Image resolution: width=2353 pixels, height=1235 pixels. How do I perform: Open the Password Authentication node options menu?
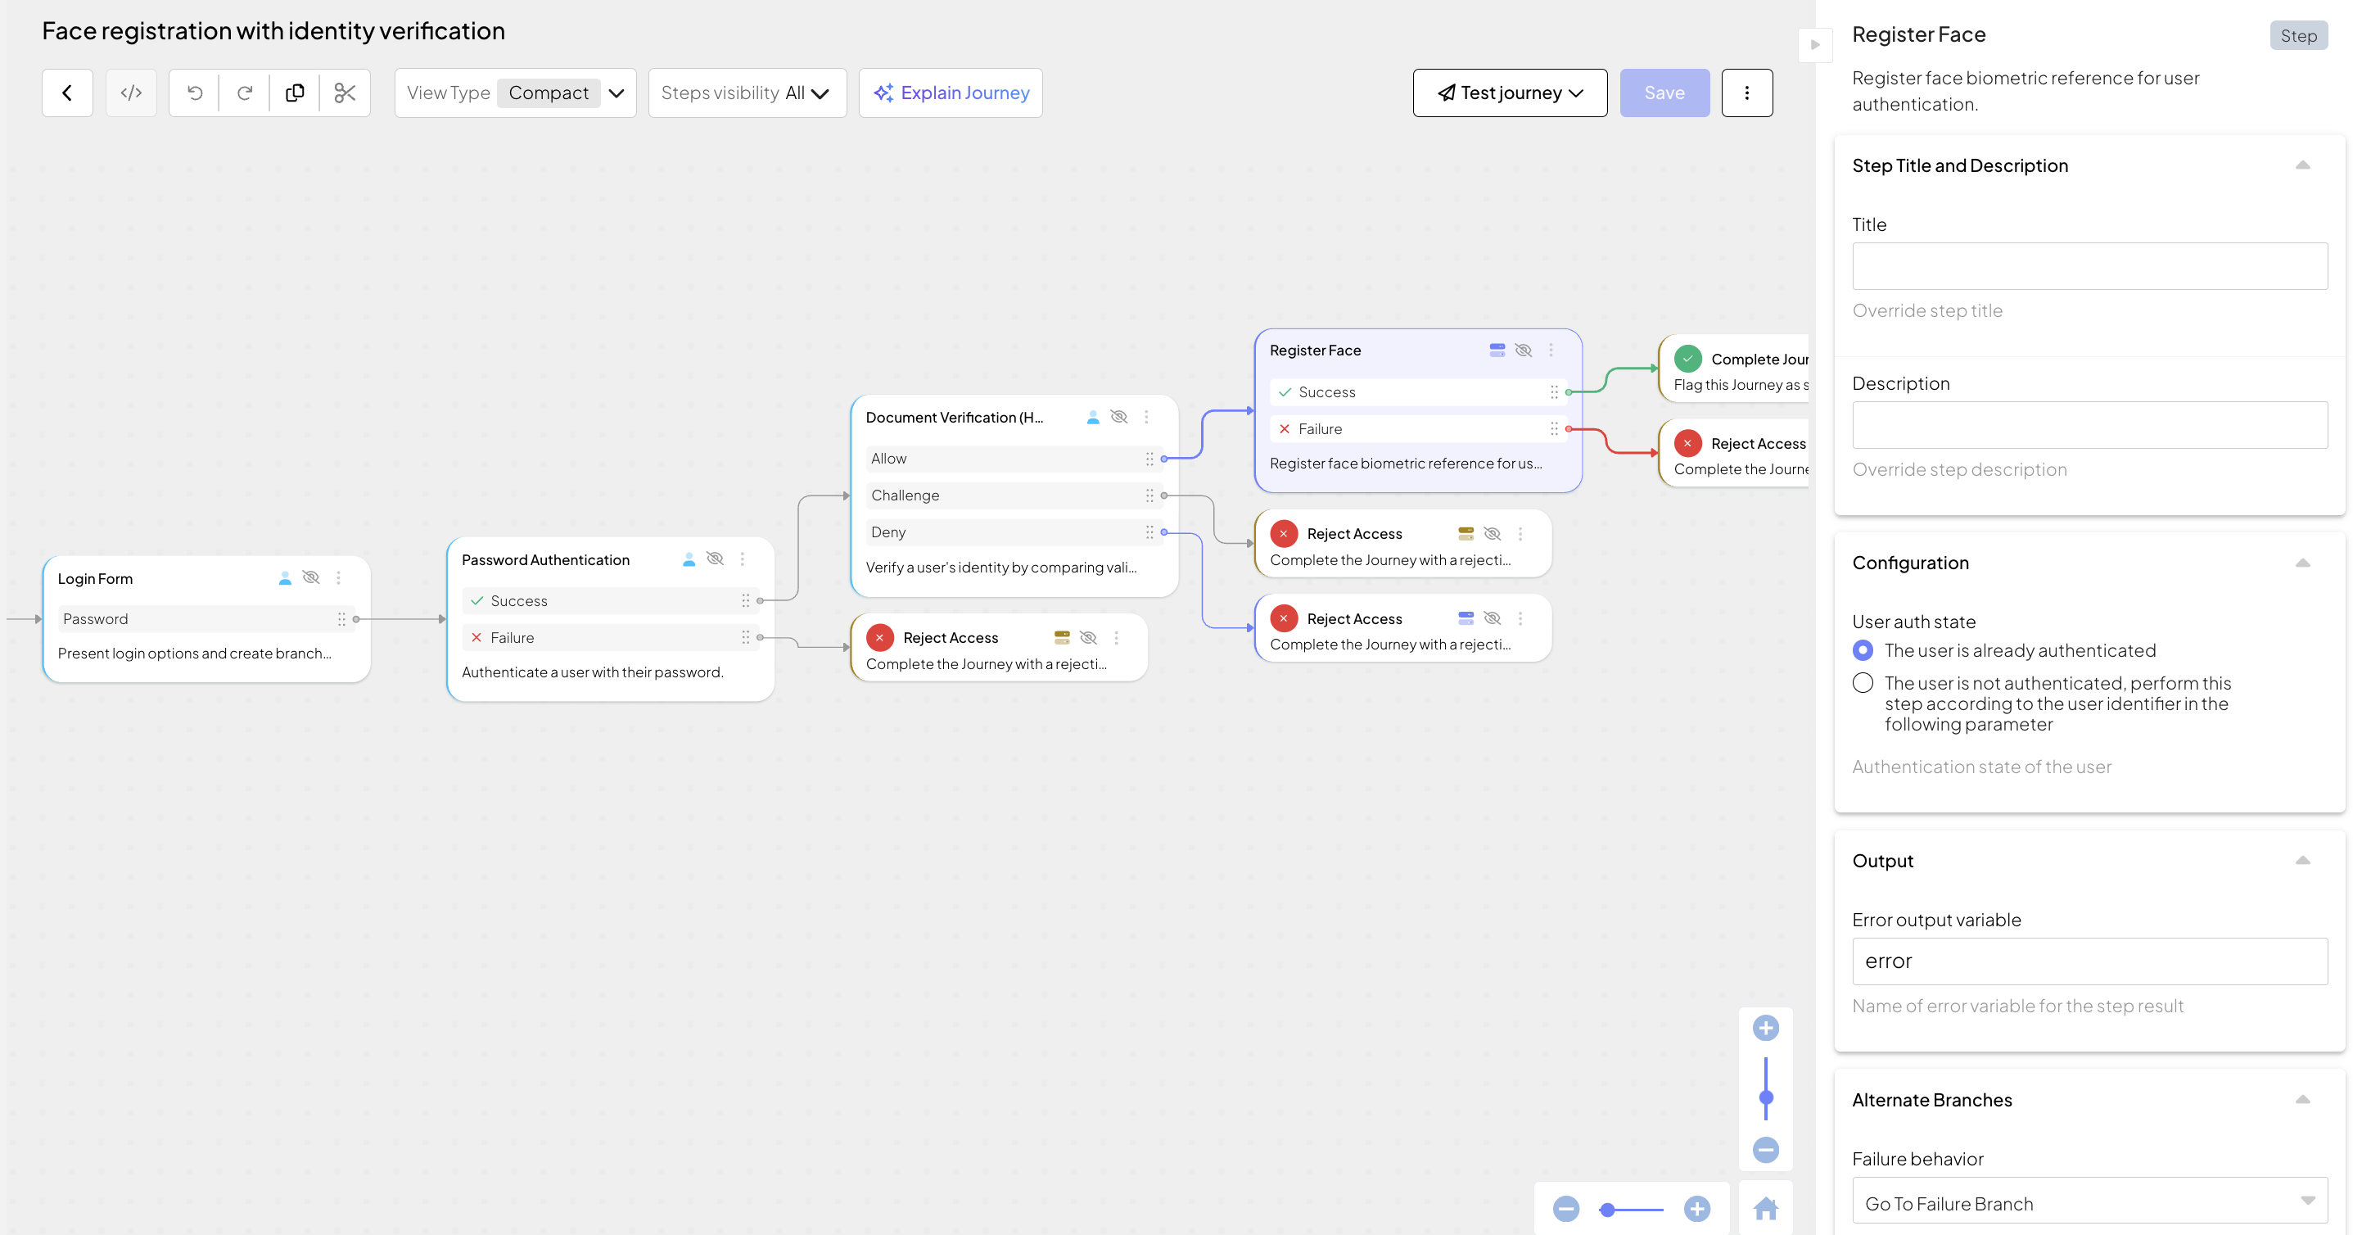click(x=742, y=559)
